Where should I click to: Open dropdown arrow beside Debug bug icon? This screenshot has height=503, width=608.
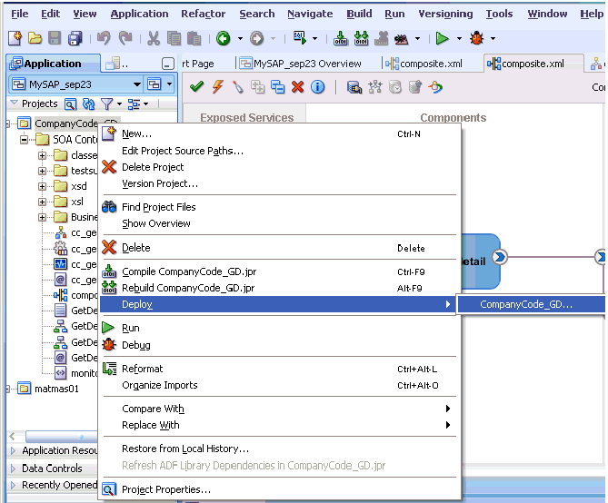pyautogui.click(x=493, y=38)
